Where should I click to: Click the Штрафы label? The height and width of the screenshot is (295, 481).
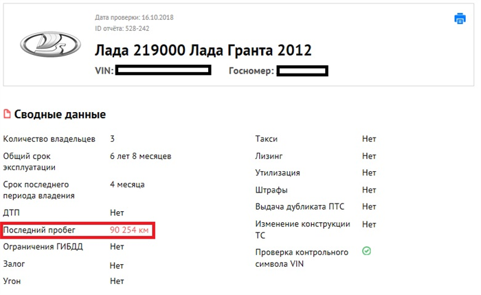tap(271, 190)
